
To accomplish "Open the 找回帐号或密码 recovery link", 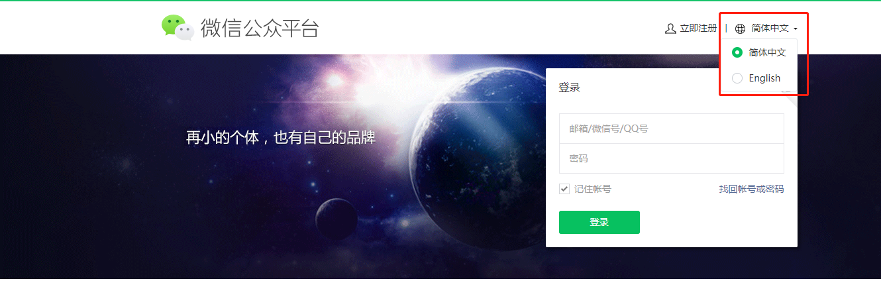I will click(x=751, y=189).
